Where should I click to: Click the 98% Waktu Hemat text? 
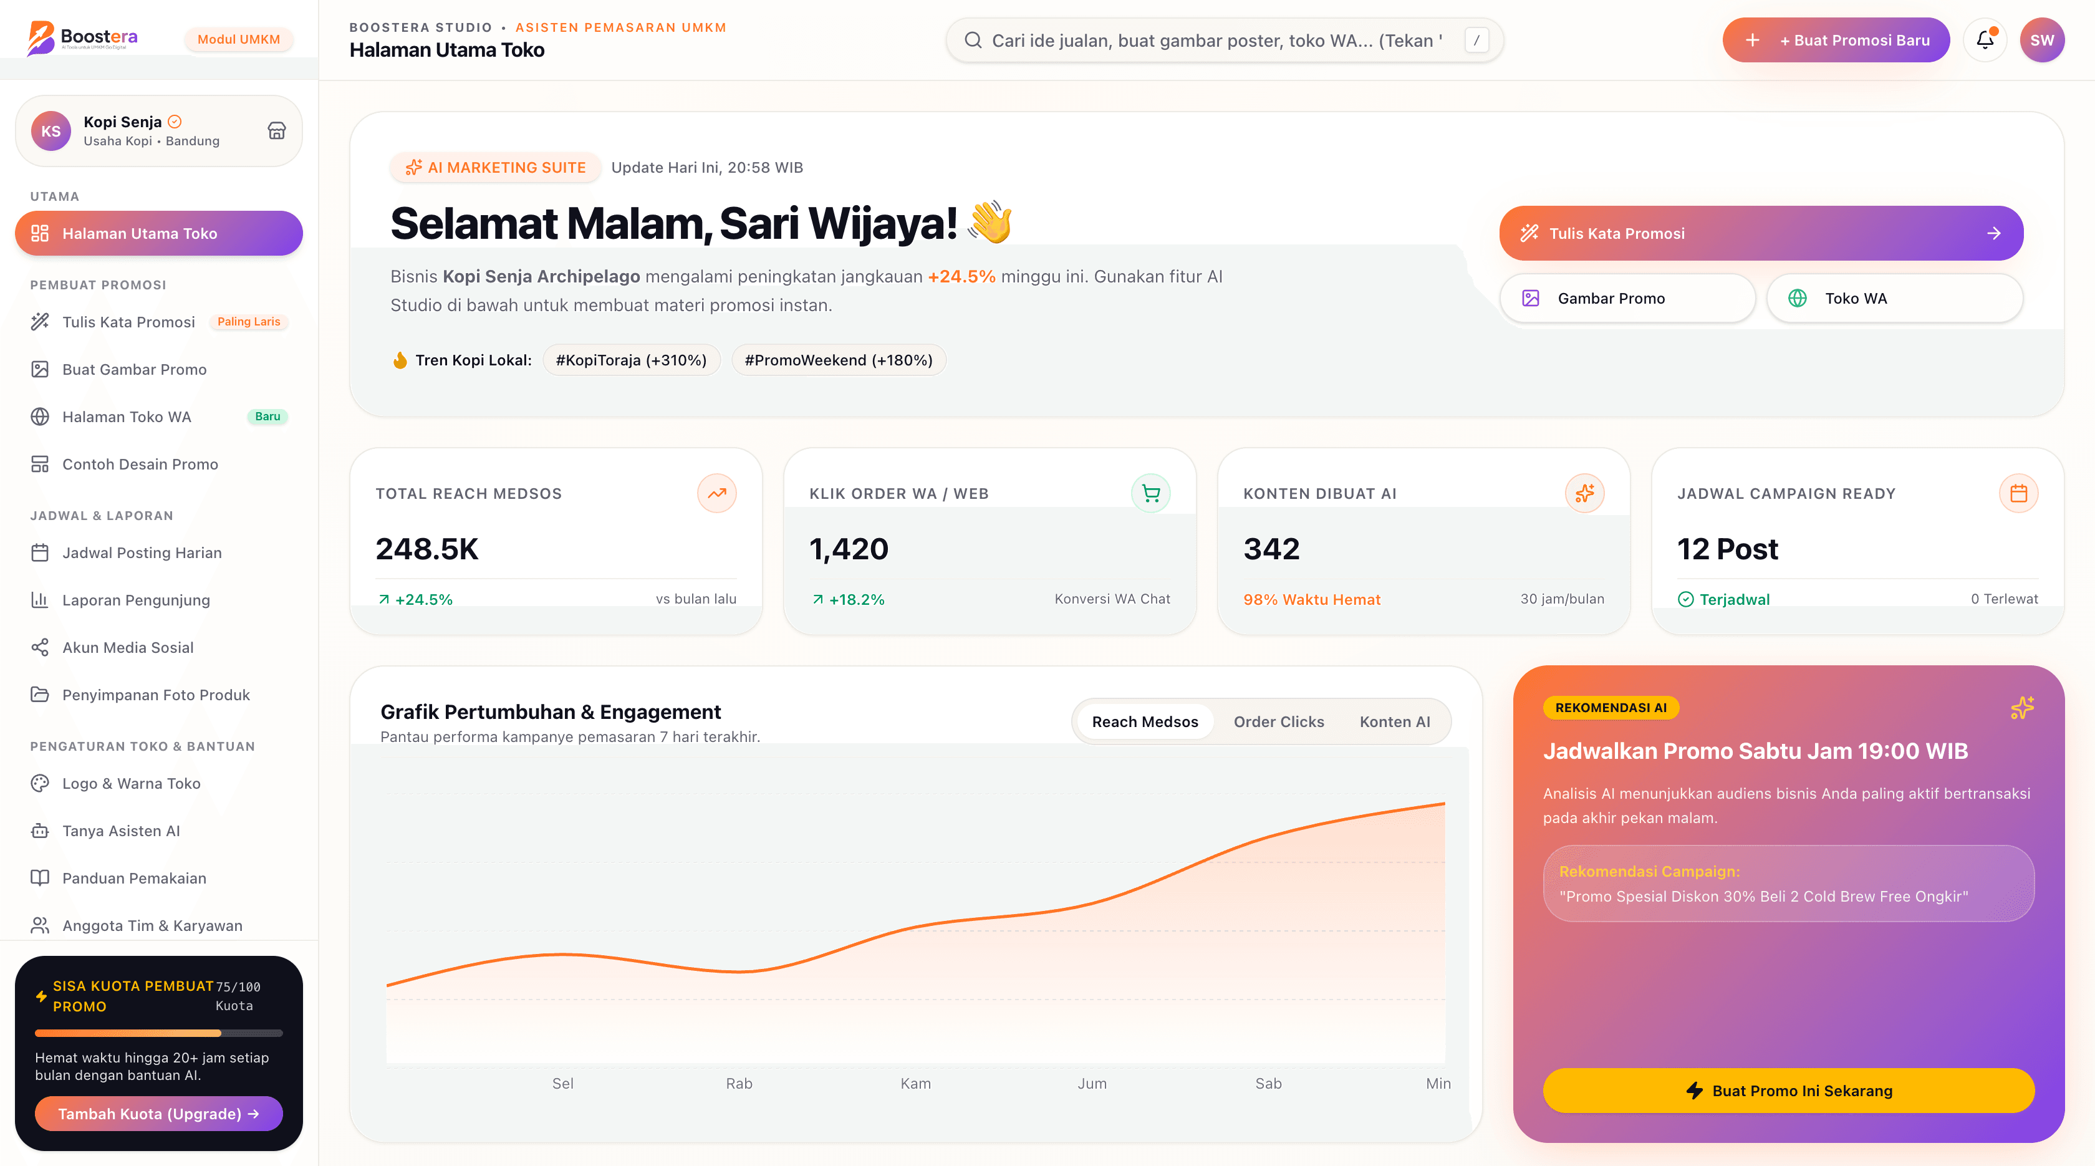point(1312,600)
